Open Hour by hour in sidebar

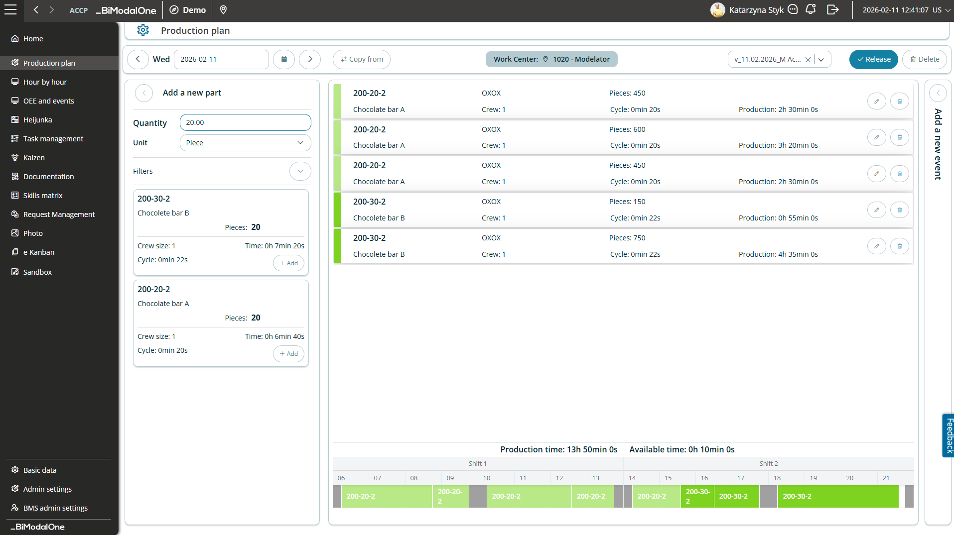click(45, 82)
